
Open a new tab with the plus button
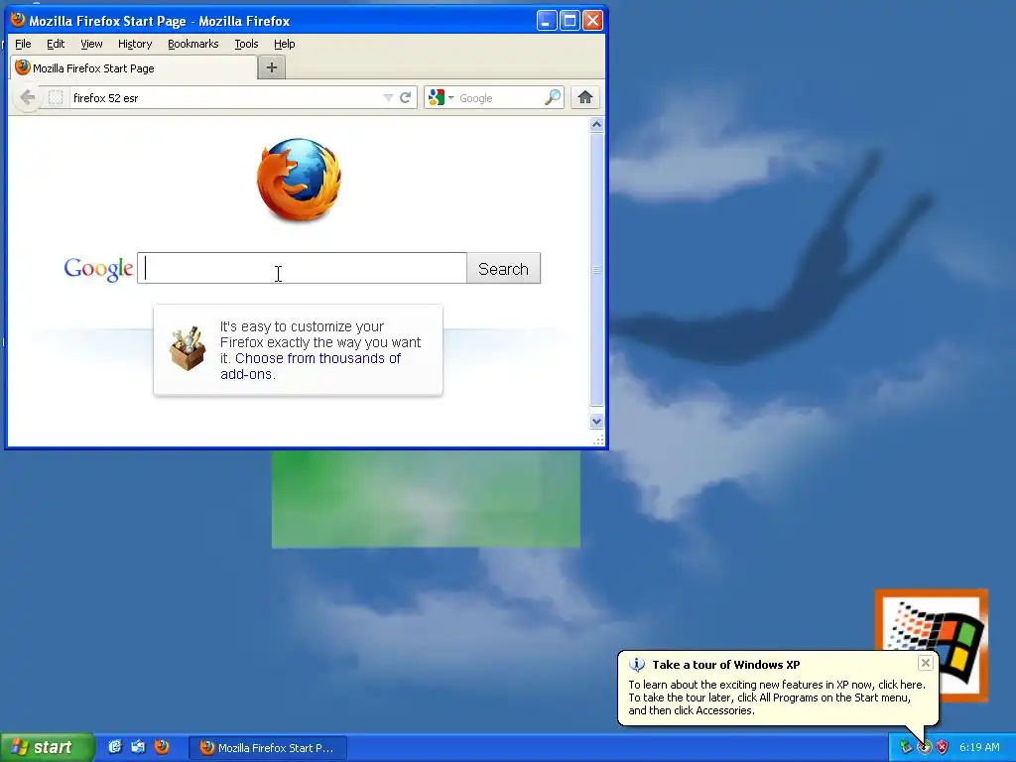pyautogui.click(x=272, y=67)
